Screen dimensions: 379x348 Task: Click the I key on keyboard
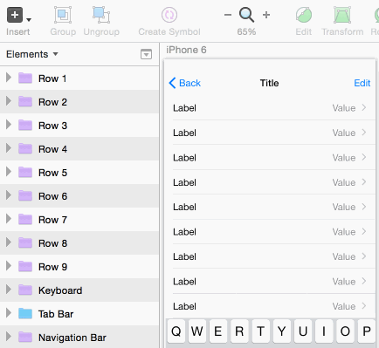324,331
